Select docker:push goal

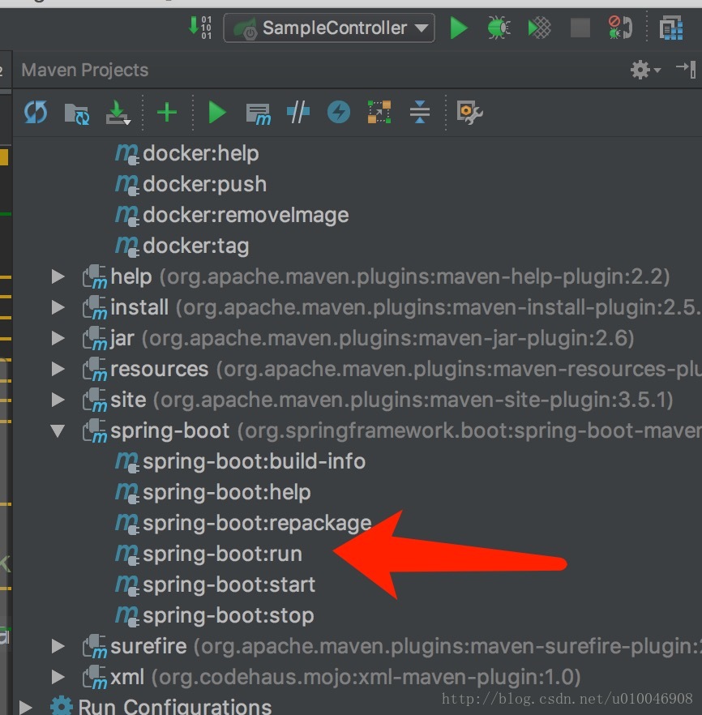coord(204,185)
